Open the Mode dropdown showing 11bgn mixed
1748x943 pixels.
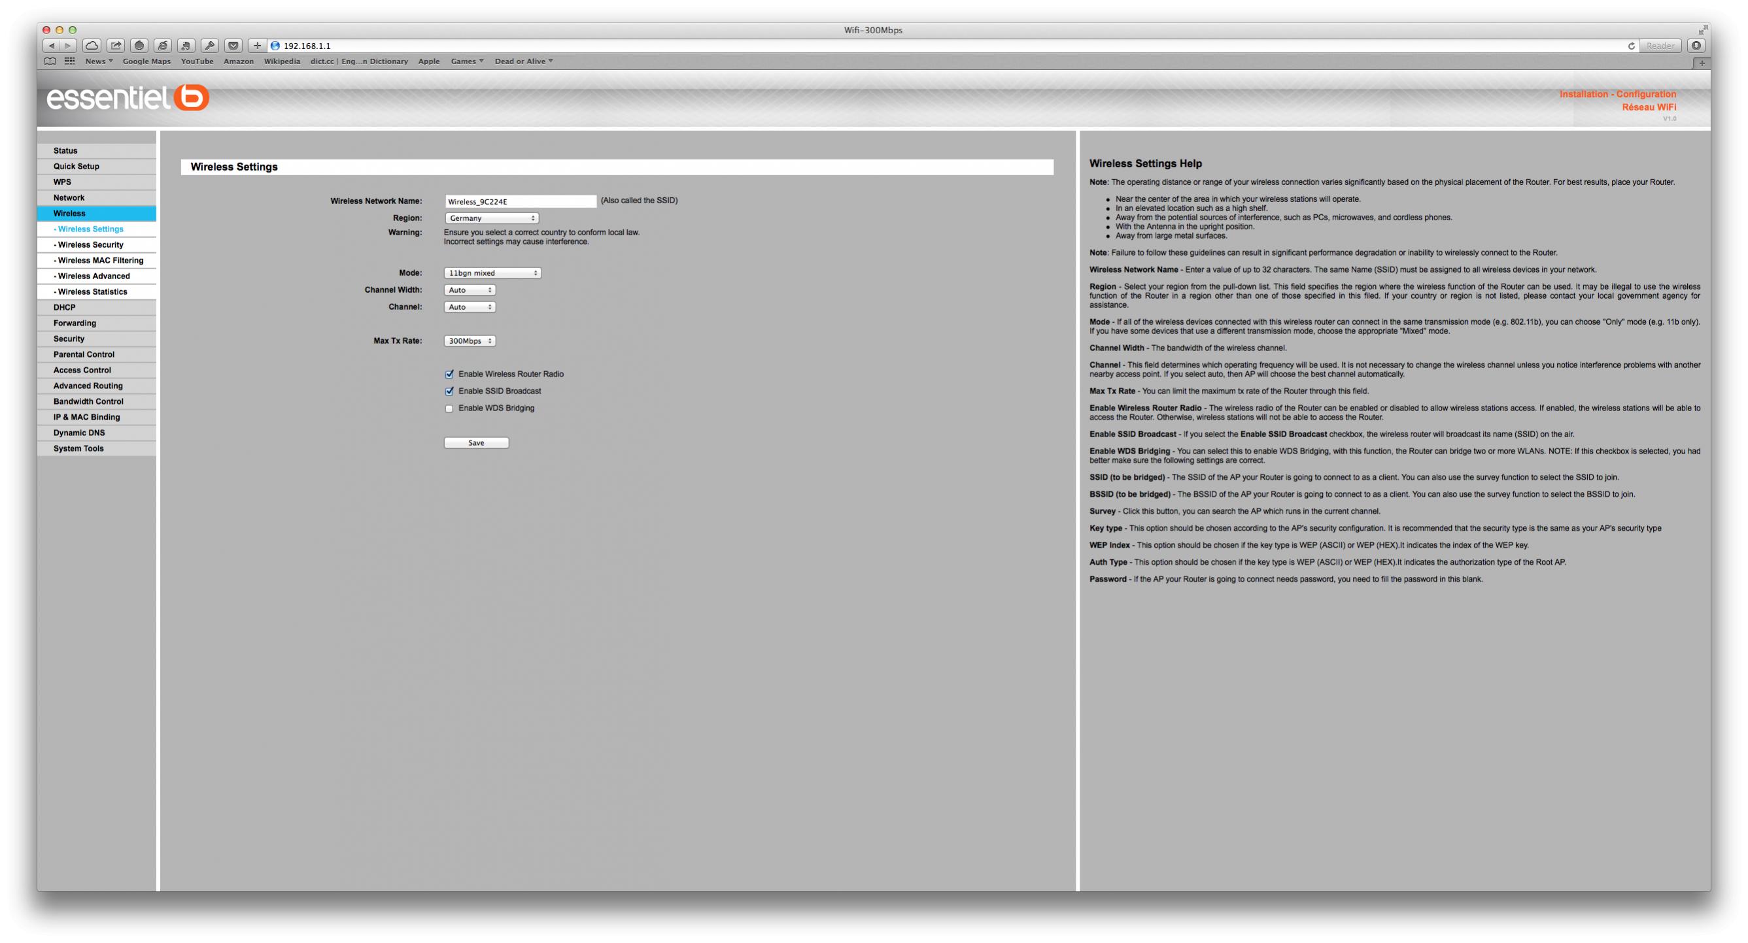point(492,273)
